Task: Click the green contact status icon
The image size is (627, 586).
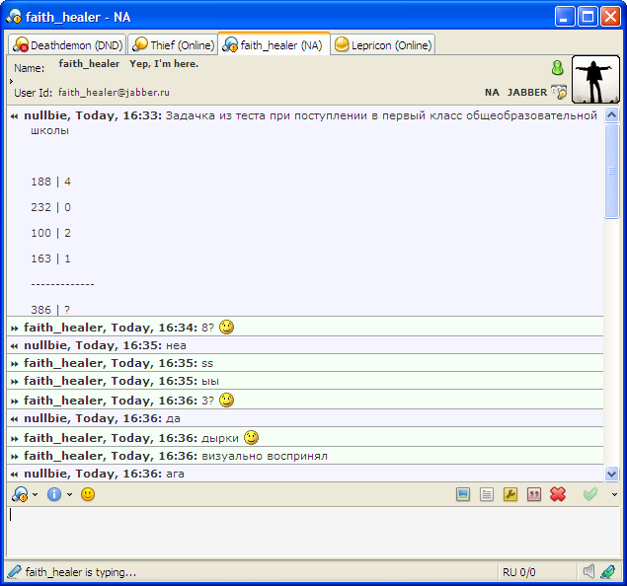Action: [557, 68]
